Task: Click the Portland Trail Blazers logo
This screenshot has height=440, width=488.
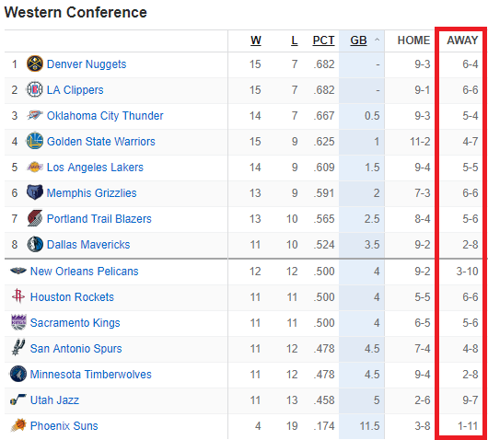Action: tap(35, 218)
